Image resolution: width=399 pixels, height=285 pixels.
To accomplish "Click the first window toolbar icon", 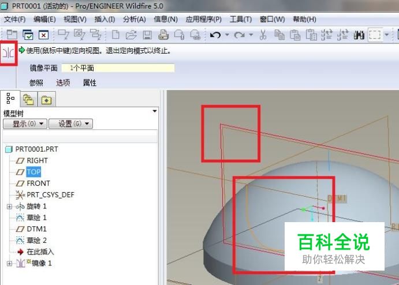I will tap(12, 34).
